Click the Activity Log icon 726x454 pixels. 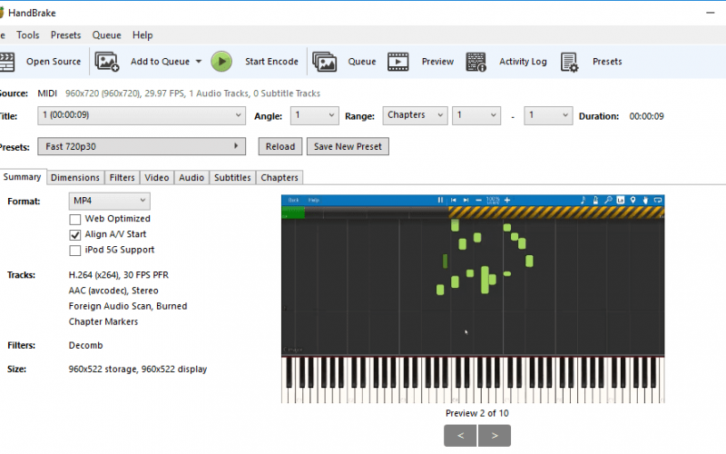pos(476,62)
